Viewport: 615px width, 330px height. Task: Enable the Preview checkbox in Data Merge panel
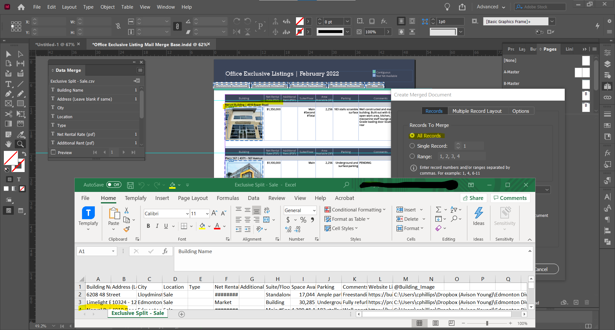point(53,152)
